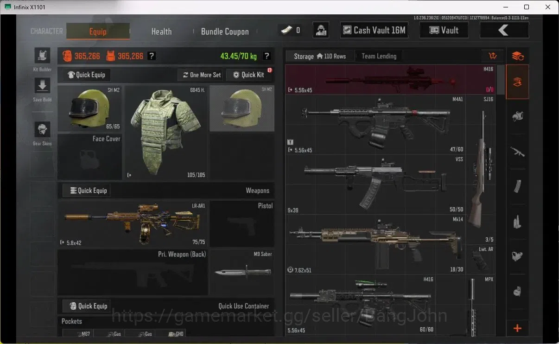Click the CHARACTER header label
This screenshot has height=344, width=559.
[46, 32]
